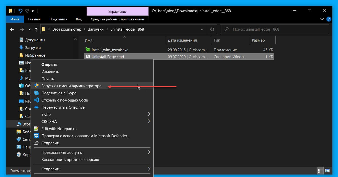Open Средства работы с приложениями tab

pos(117,19)
